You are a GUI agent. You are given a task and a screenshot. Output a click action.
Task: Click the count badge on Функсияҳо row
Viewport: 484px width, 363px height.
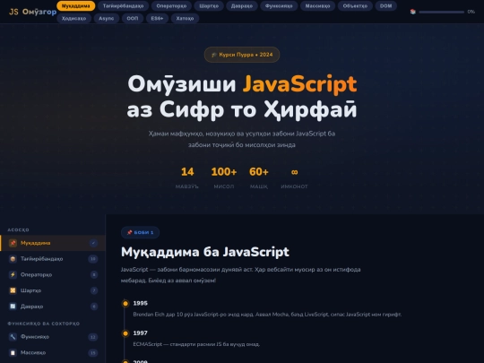93,337
